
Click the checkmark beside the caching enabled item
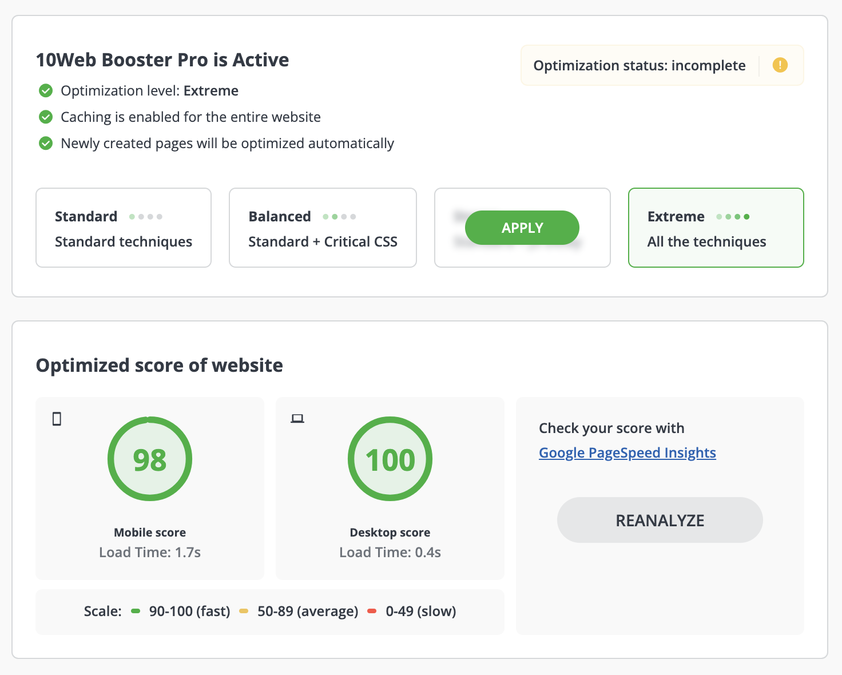(x=46, y=117)
